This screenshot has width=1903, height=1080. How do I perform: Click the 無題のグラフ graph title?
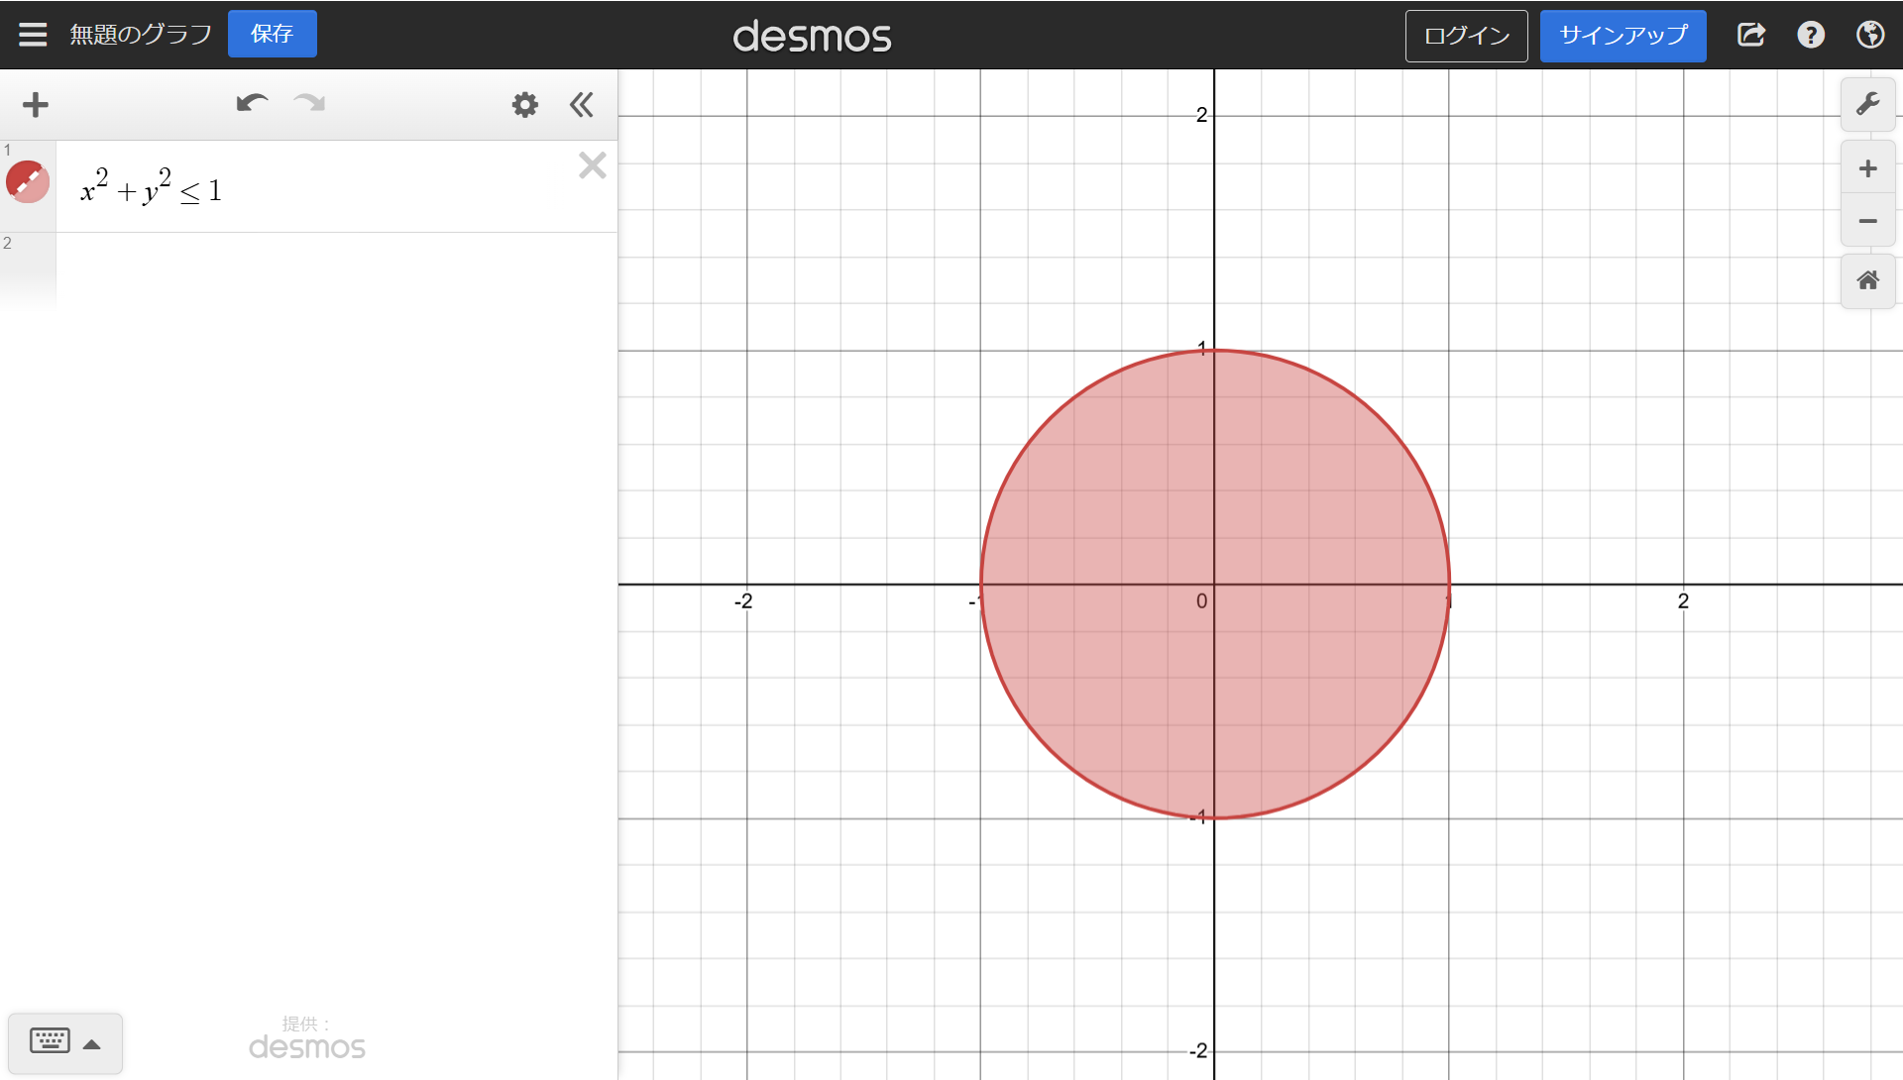tap(141, 35)
